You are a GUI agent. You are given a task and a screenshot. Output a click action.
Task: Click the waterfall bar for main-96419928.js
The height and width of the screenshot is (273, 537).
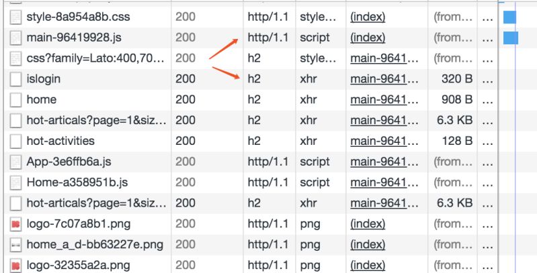[x=511, y=38]
